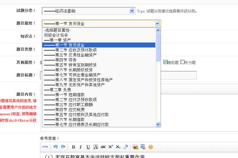Image resolution: width=238 pixels, height=158 pixels.
Task: Select 第五节 应付股利及其他应付款
Action: click(x=99, y=115)
